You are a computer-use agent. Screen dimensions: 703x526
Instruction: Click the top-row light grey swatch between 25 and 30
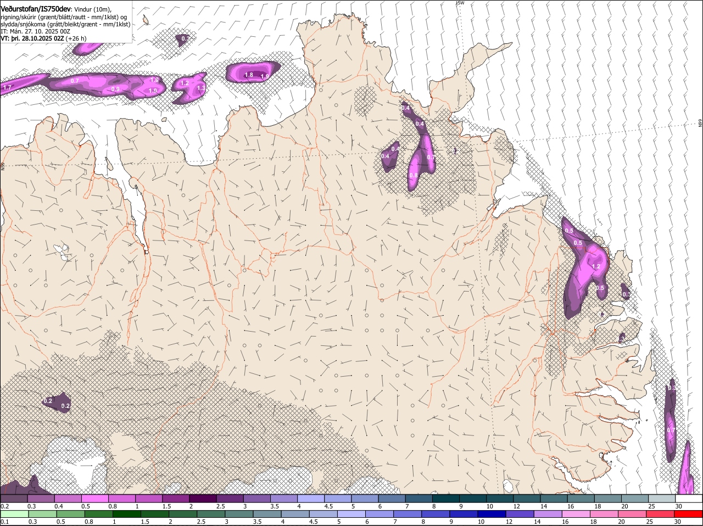click(x=661, y=499)
